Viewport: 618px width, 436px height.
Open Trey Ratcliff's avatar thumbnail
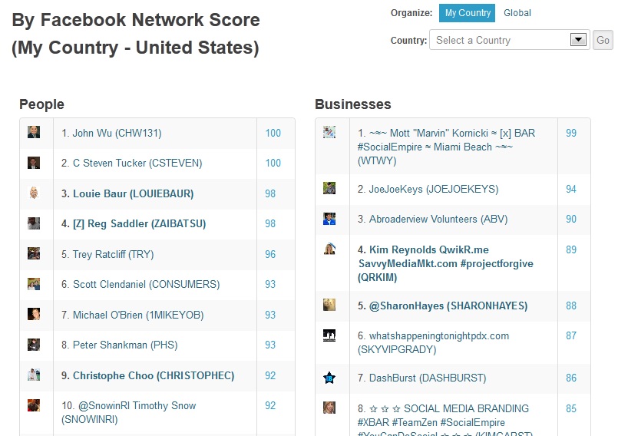pyautogui.click(x=34, y=253)
